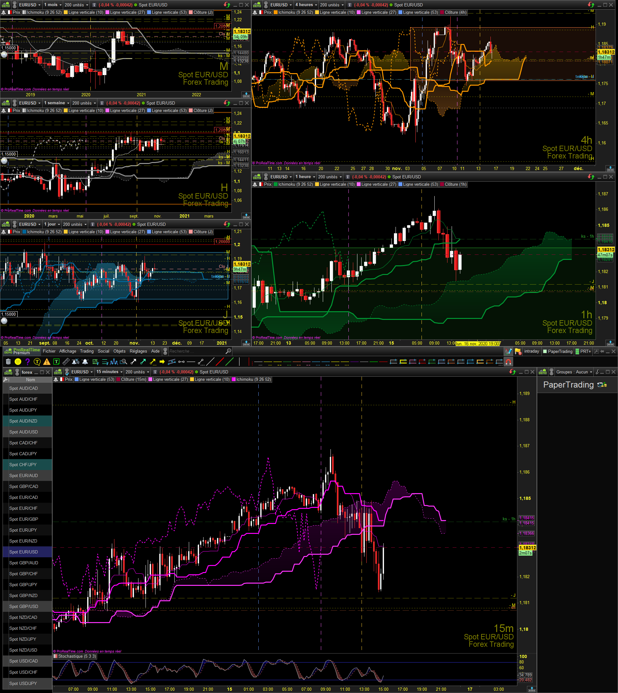The width and height of the screenshot is (618, 693).
Task: Select the orange warning triangle tool
Action: (47, 362)
